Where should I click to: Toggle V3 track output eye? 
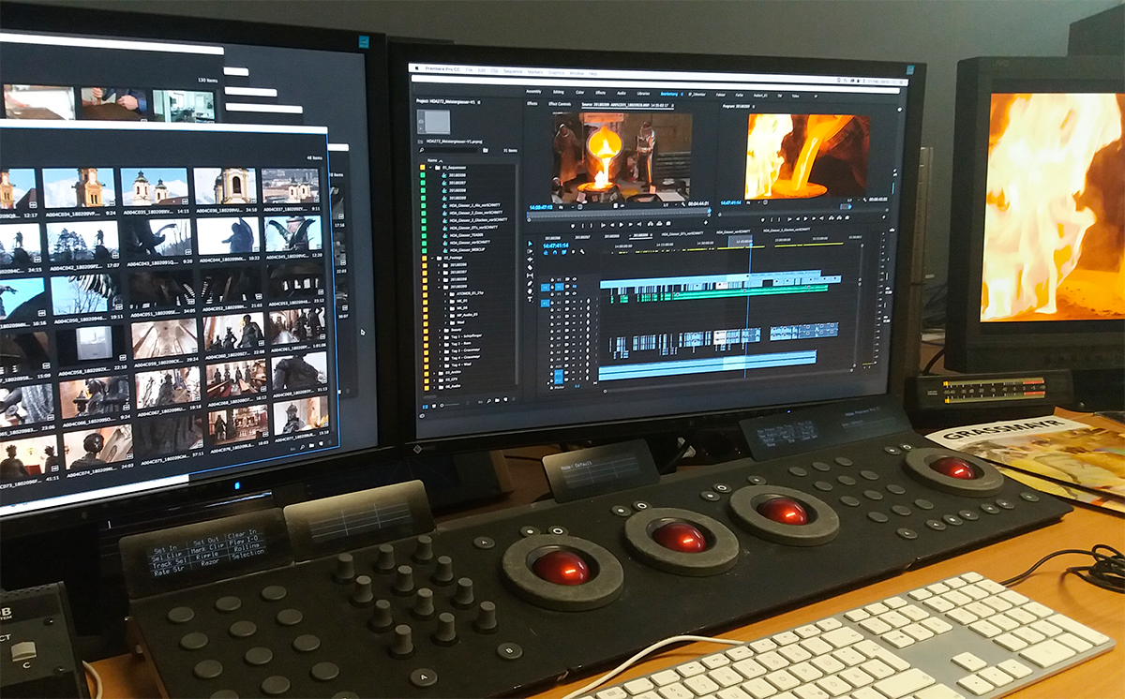(x=574, y=278)
